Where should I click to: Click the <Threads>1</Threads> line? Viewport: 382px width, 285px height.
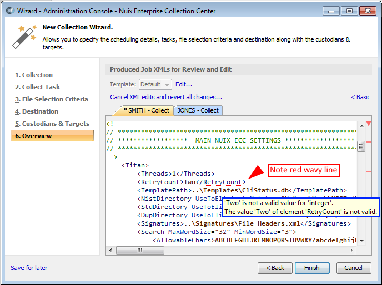tap(176, 174)
